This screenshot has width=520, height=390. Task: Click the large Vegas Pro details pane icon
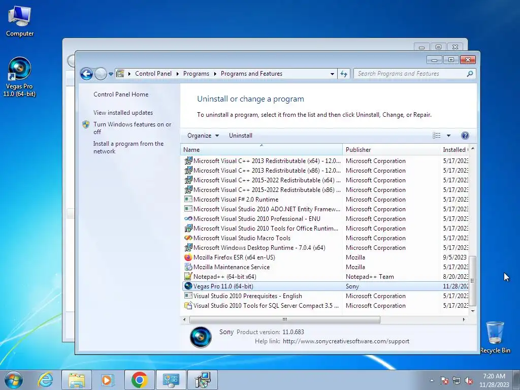pyautogui.click(x=201, y=337)
